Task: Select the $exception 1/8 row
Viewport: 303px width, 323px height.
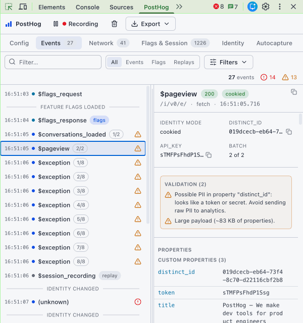Action: [x=73, y=163]
